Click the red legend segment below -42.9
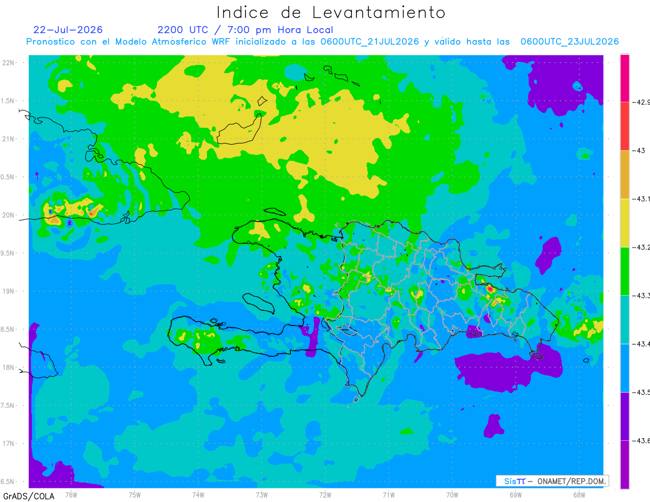Image resolution: width=650 pixels, height=502 pixels. [x=625, y=126]
